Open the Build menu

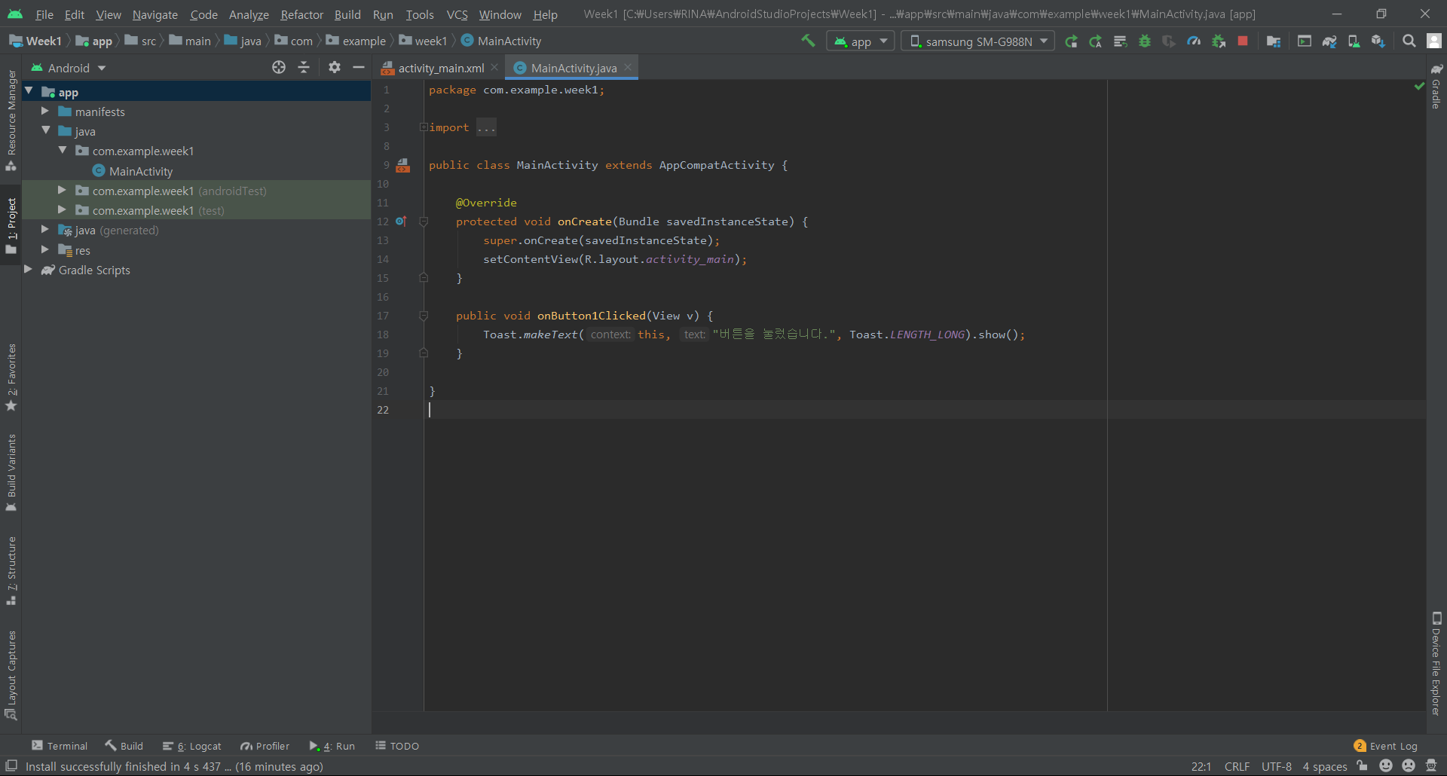click(x=347, y=14)
